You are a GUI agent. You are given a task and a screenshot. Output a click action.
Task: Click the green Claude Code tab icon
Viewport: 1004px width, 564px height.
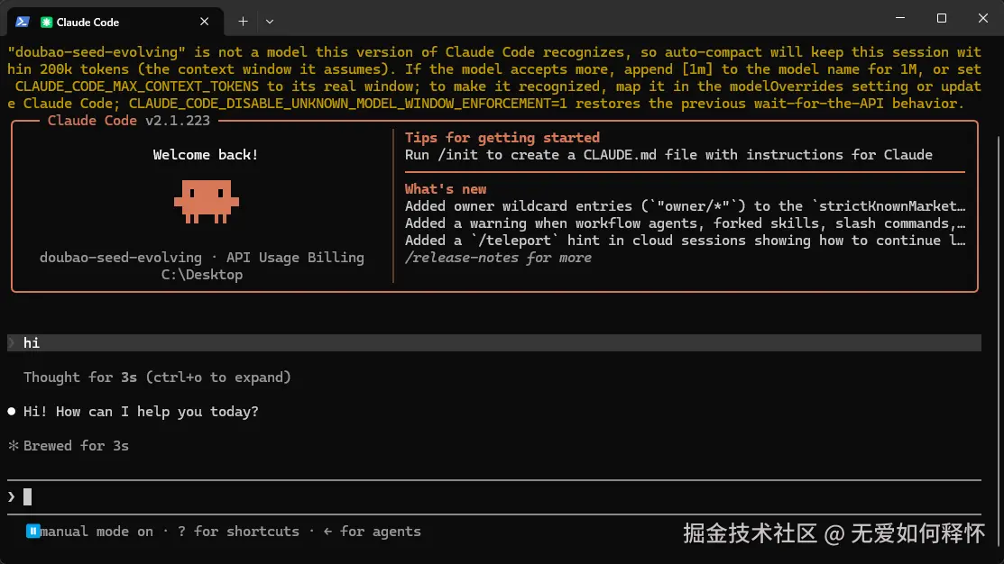tap(46, 22)
